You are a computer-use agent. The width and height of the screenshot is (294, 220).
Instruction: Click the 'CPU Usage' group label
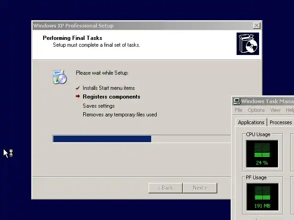(258, 134)
